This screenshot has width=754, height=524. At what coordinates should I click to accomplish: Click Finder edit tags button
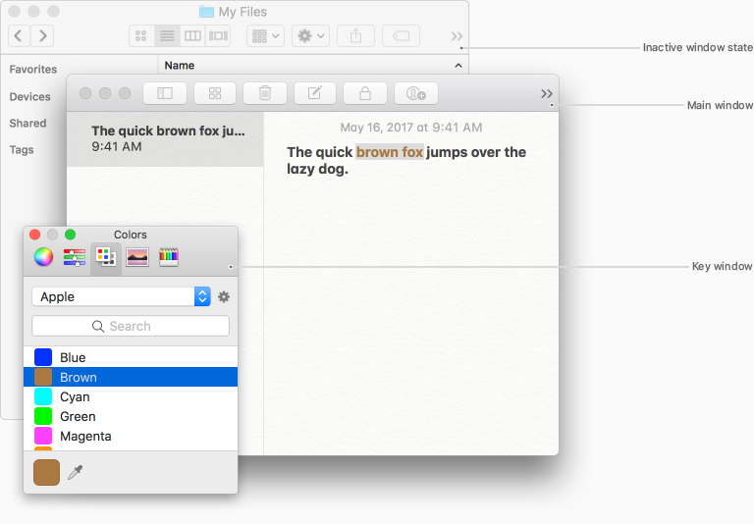pos(401,36)
